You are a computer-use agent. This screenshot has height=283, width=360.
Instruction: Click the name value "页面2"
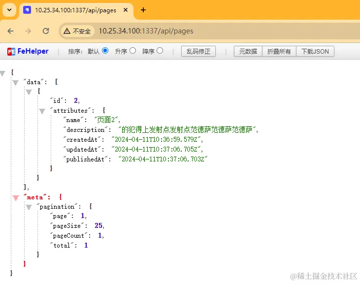point(106,120)
